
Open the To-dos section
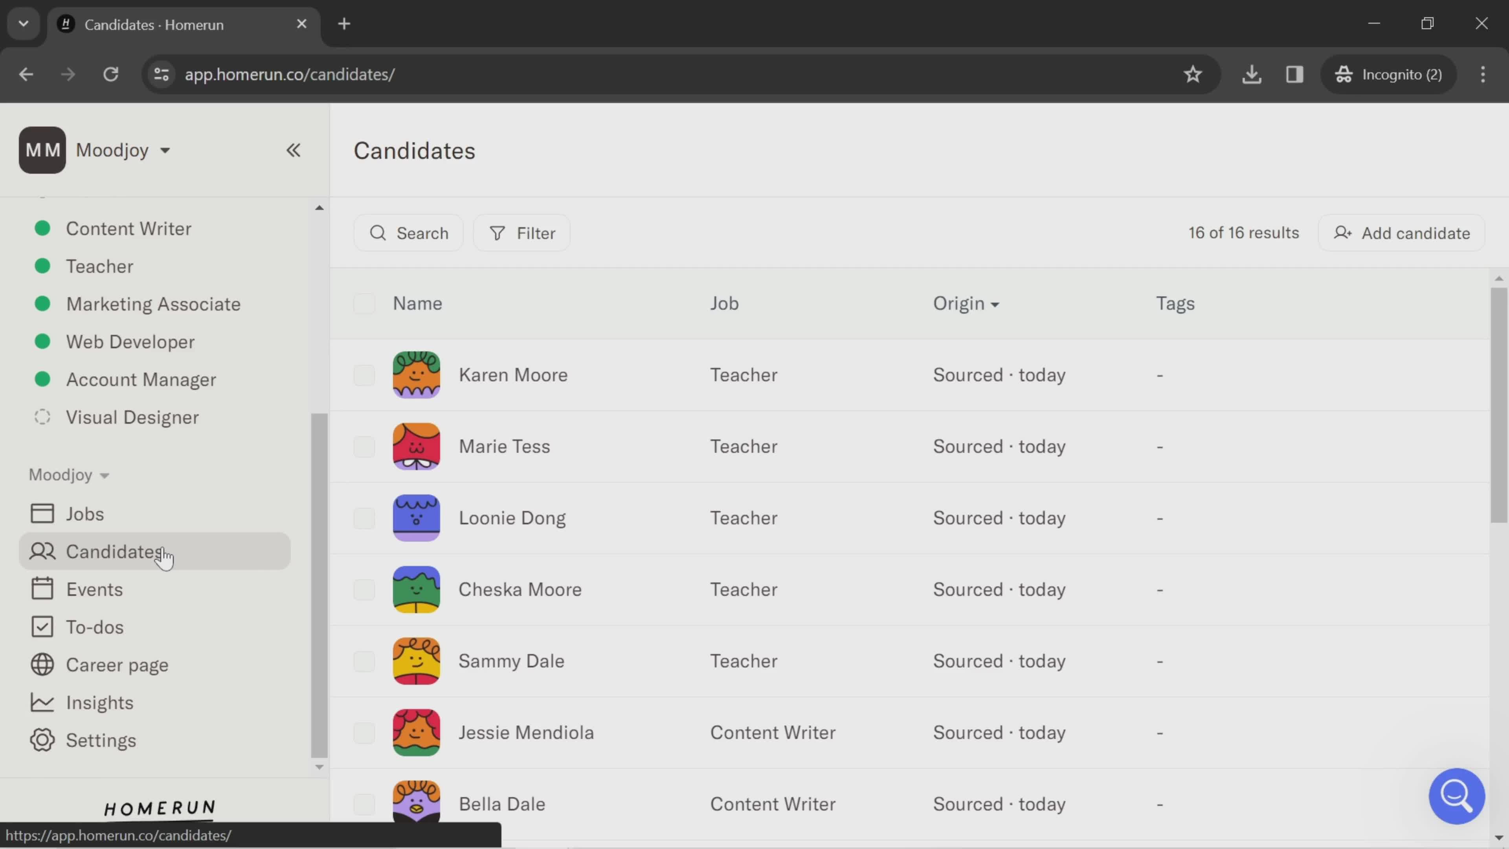click(x=94, y=626)
